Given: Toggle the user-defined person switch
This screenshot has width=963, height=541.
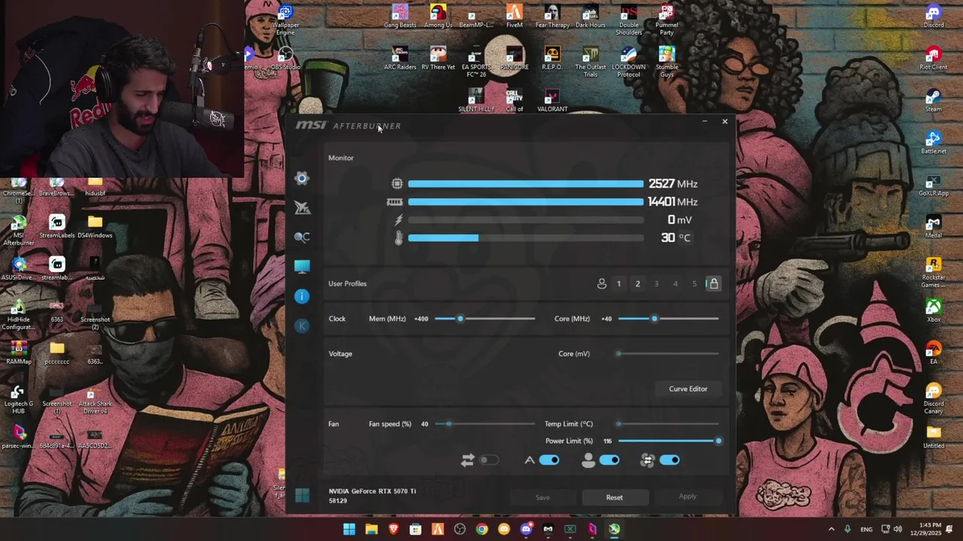Looking at the screenshot, I should click(609, 460).
